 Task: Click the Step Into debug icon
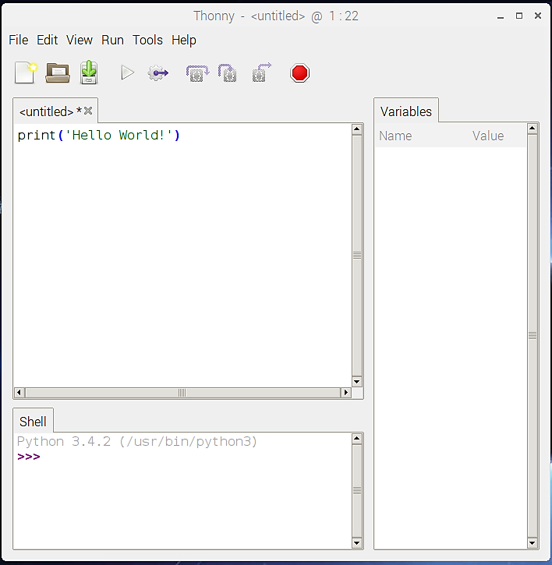coord(228,73)
